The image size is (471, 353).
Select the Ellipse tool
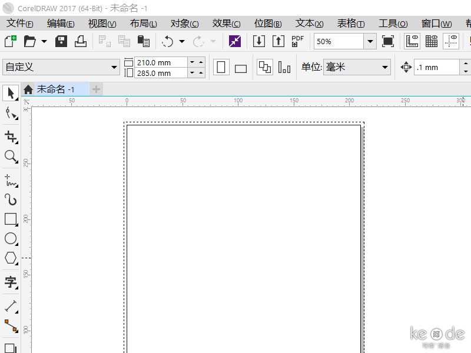tap(11, 238)
